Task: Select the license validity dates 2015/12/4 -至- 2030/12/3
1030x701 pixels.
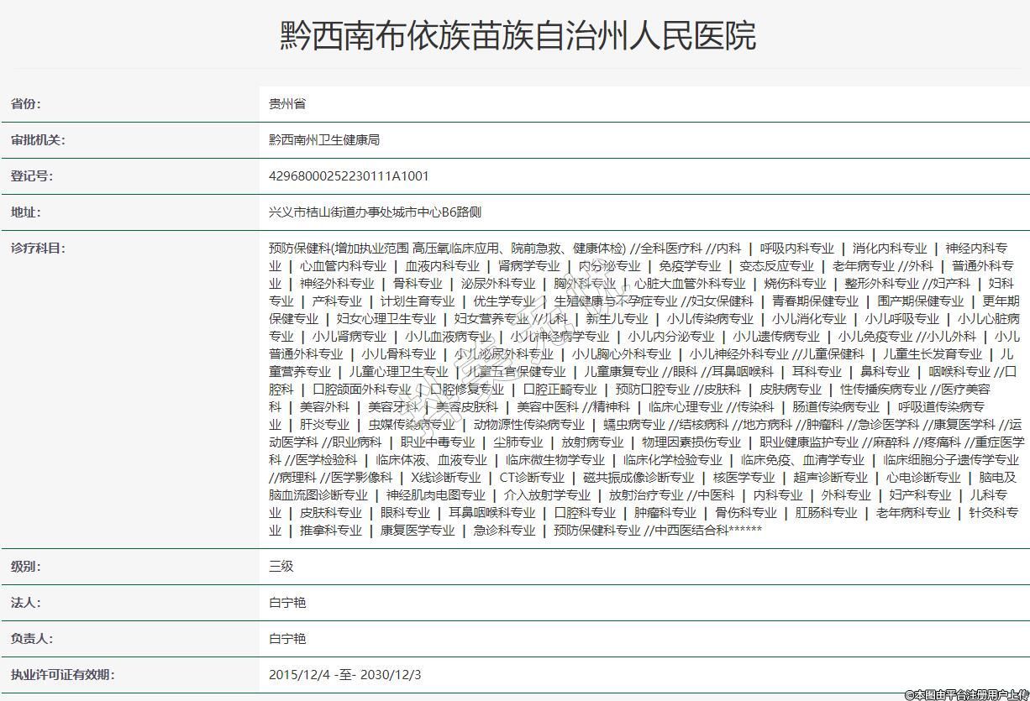Action: point(345,675)
